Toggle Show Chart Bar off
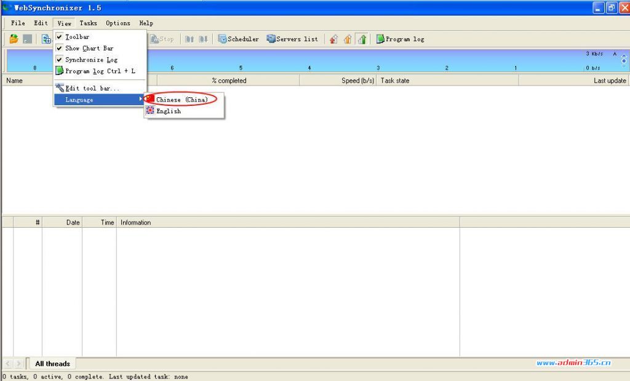The height and width of the screenshot is (381, 630). 100,48
